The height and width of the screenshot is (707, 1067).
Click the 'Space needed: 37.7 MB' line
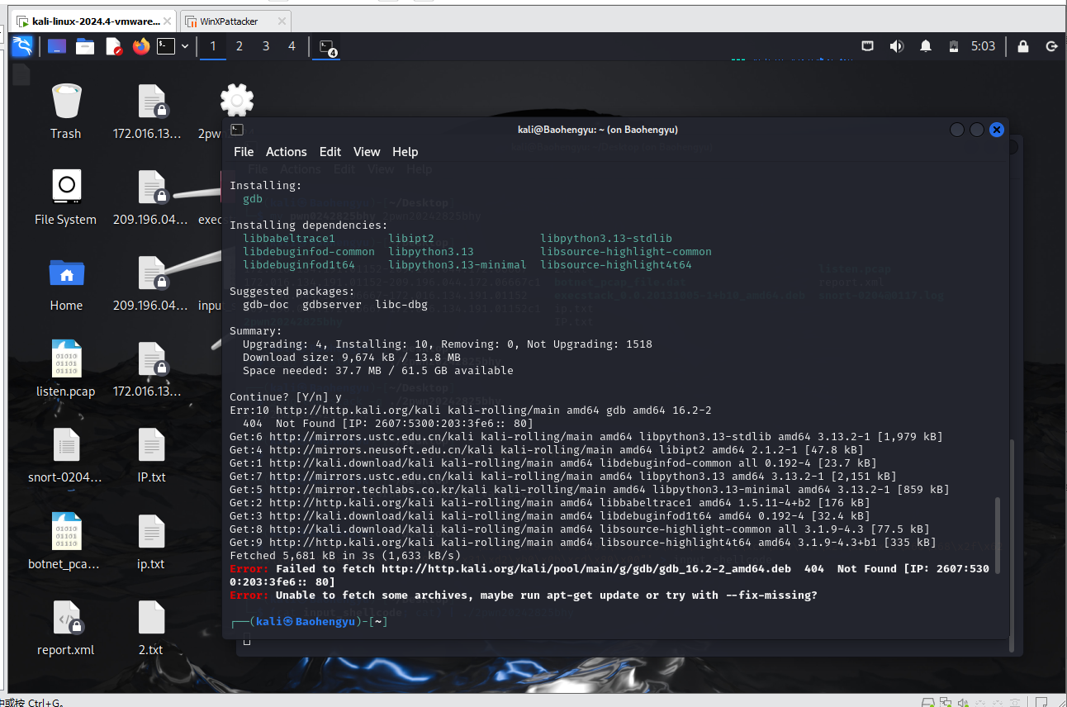pos(378,371)
